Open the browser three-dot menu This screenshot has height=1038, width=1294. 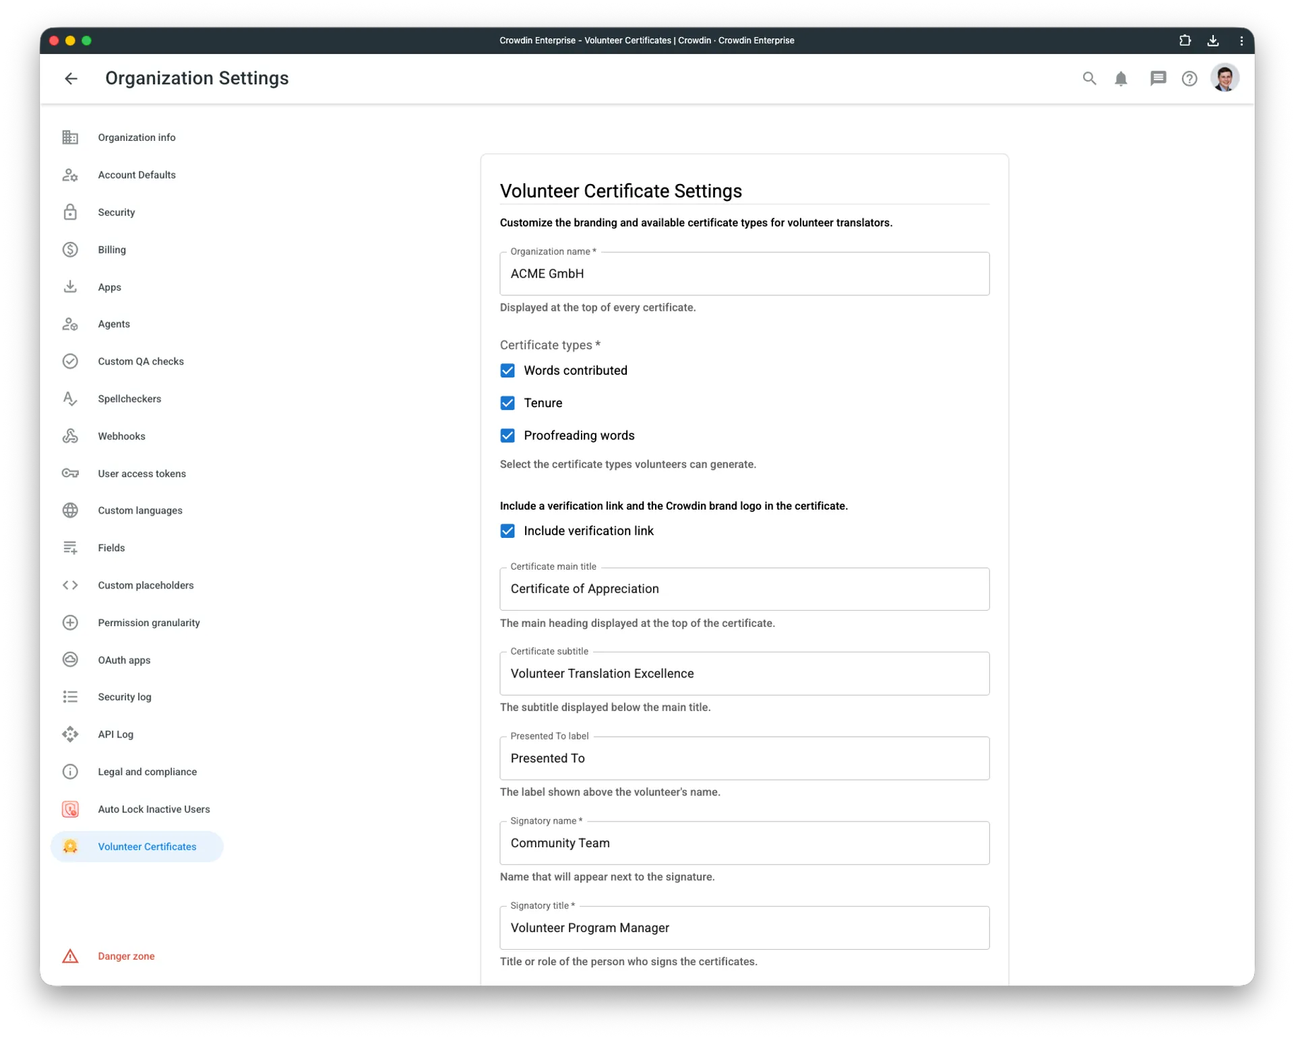coord(1241,40)
